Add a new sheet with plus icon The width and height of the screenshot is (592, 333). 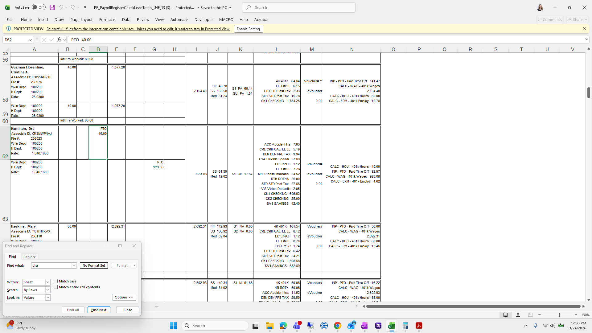coord(157,306)
